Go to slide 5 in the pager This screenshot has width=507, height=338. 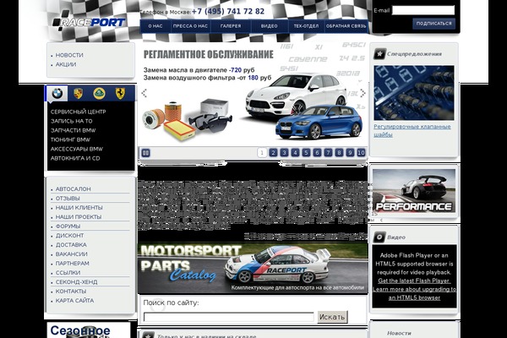point(306,152)
